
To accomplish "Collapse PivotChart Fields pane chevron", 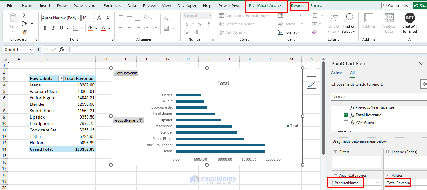I will pyautogui.click(x=421, y=63).
